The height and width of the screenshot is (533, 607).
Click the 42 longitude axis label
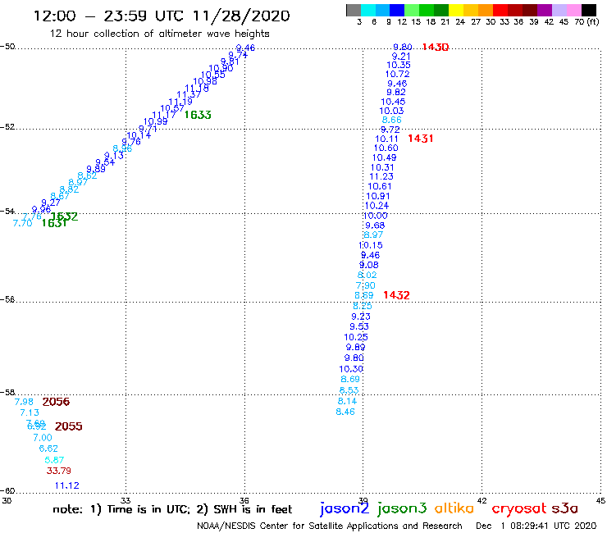point(481,500)
